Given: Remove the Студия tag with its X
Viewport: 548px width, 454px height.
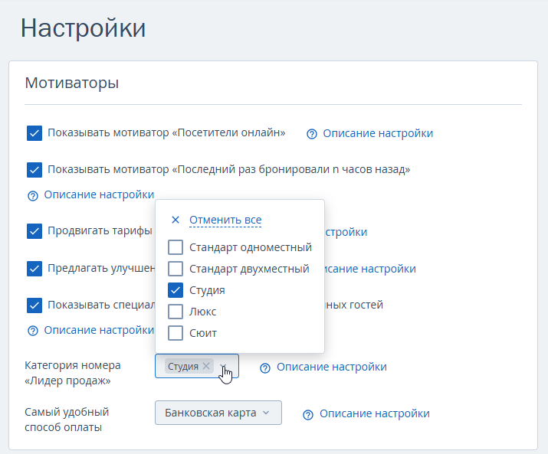Looking at the screenshot, I should pos(206,366).
